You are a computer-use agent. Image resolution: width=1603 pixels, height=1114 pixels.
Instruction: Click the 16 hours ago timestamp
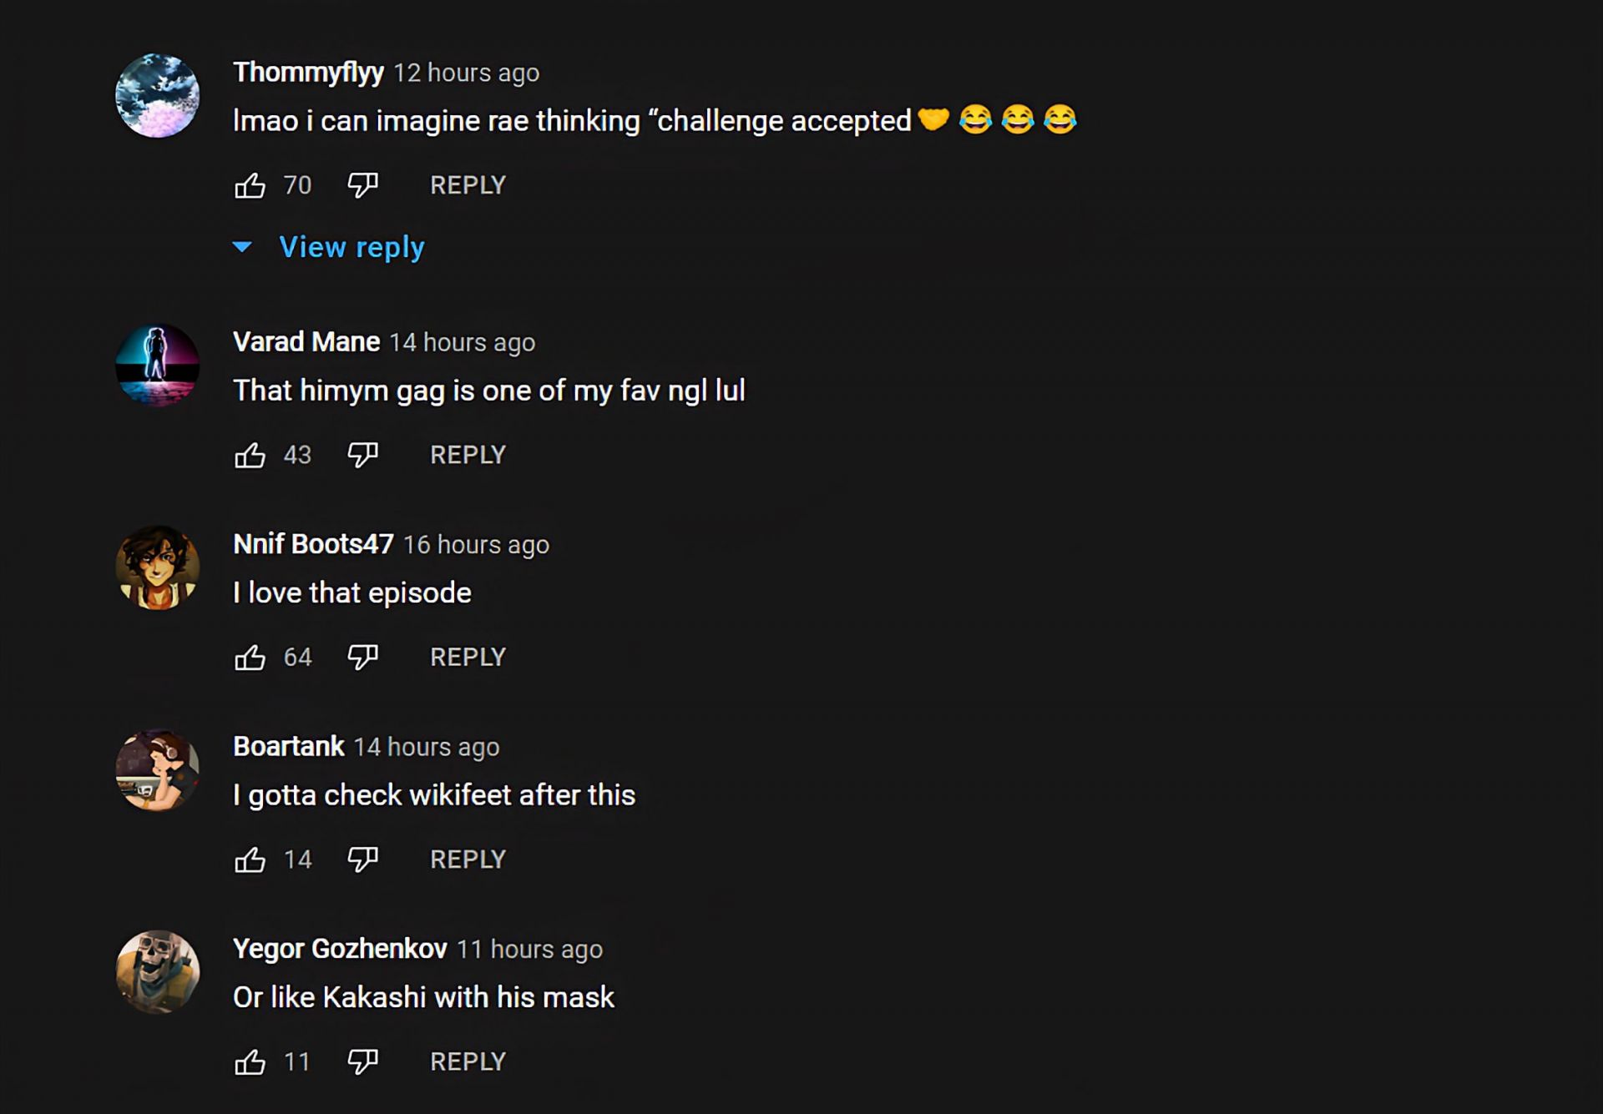click(476, 545)
